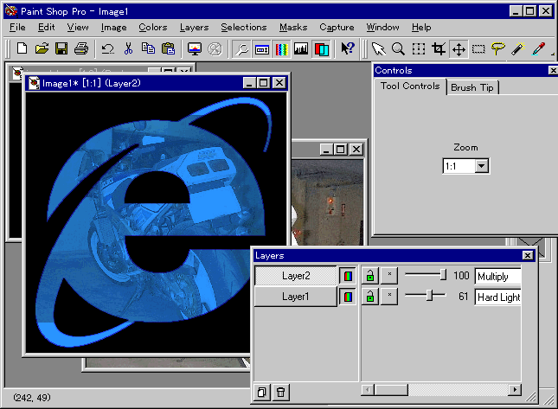Open the Colors menu
558x409 pixels.
[152, 28]
